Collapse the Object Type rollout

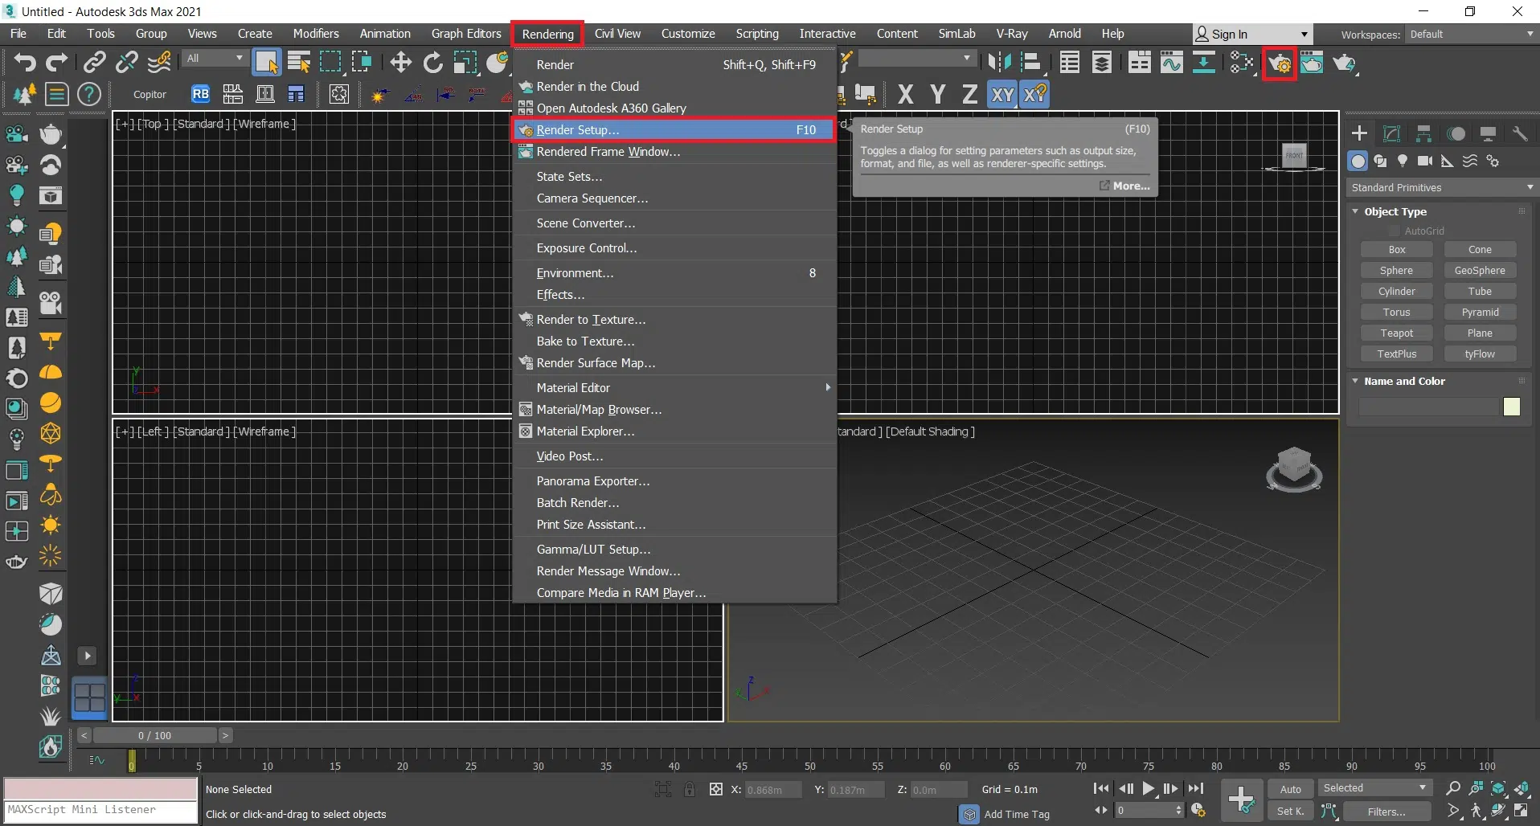(x=1356, y=212)
